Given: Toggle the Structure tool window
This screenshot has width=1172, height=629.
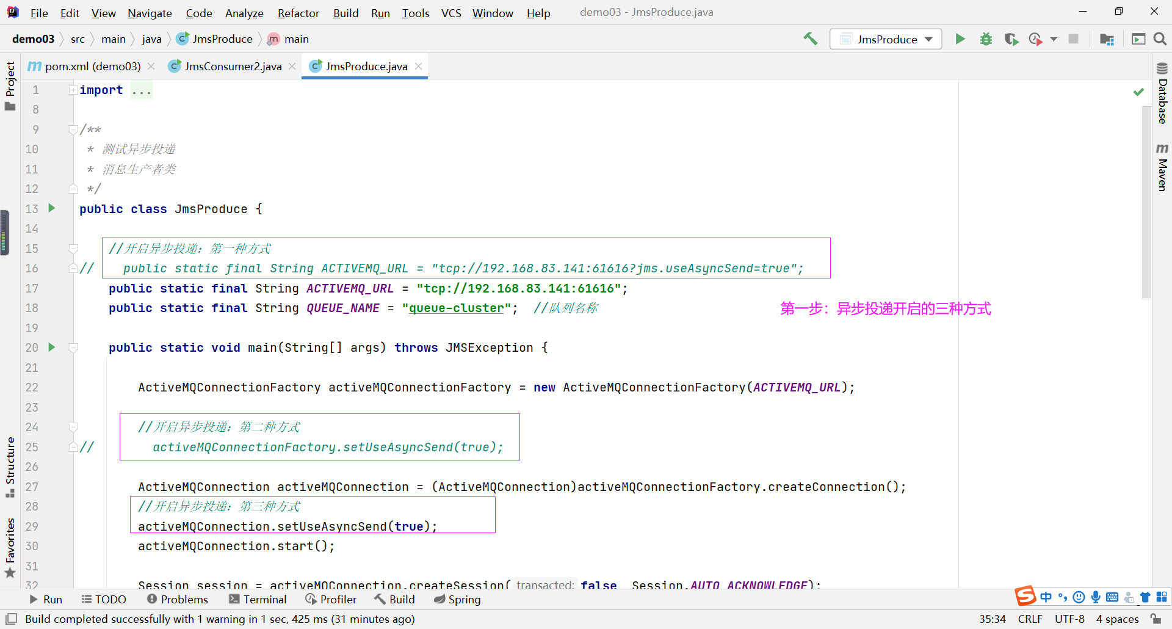Looking at the screenshot, I should [10, 467].
